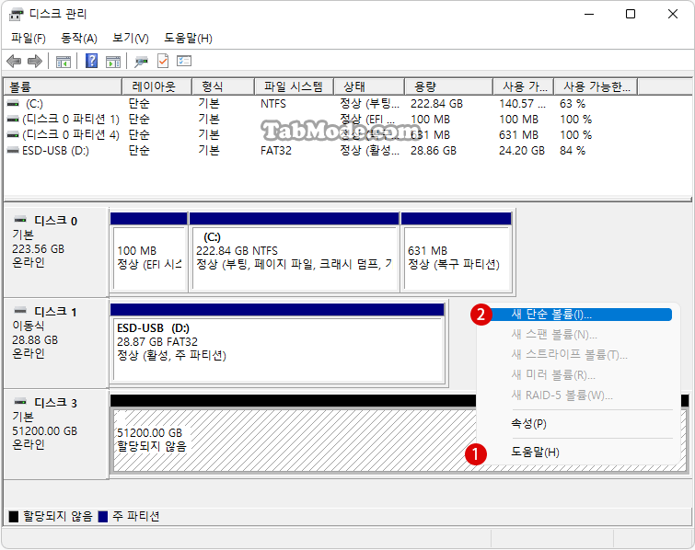This screenshot has height=550, width=695.
Task: Click the 디스크 0 disk header panel
Action: pos(56,252)
